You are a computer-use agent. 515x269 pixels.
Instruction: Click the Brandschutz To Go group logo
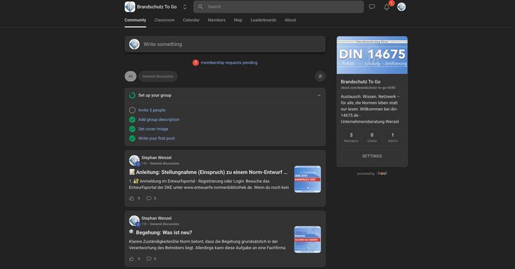tap(130, 7)
